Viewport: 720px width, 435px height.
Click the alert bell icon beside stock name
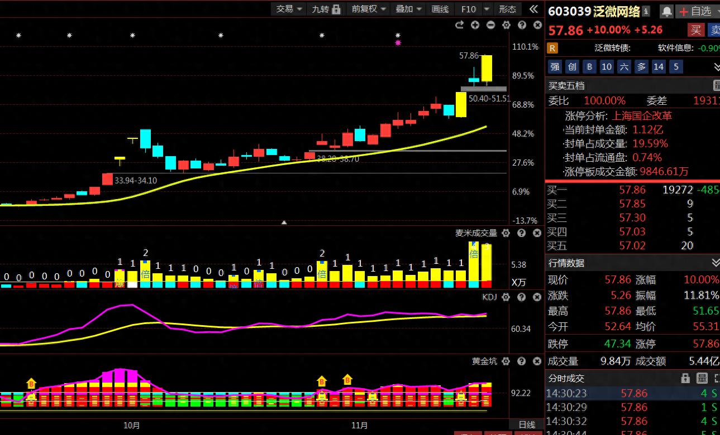pos(666,11)
